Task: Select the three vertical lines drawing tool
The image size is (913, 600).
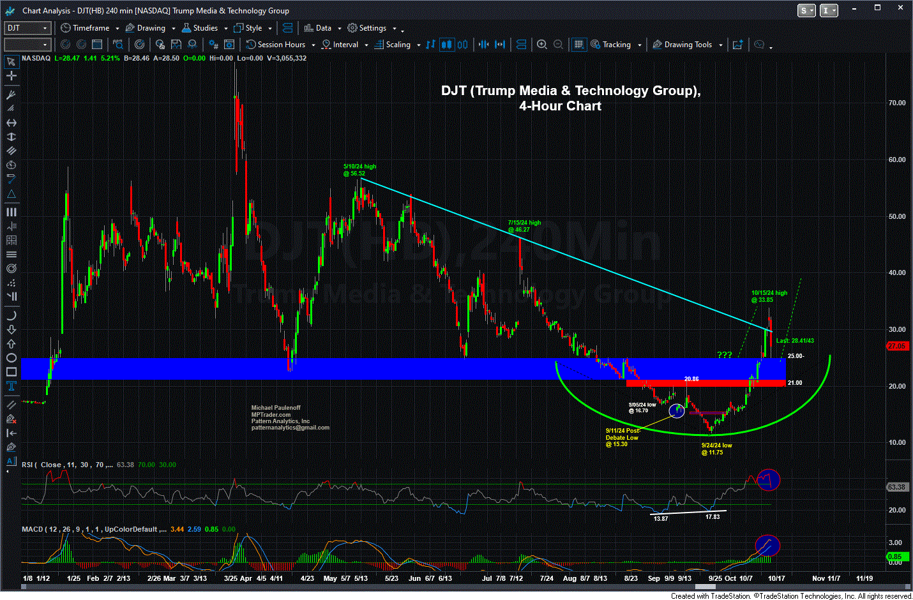Action: [x=11, y=212]
